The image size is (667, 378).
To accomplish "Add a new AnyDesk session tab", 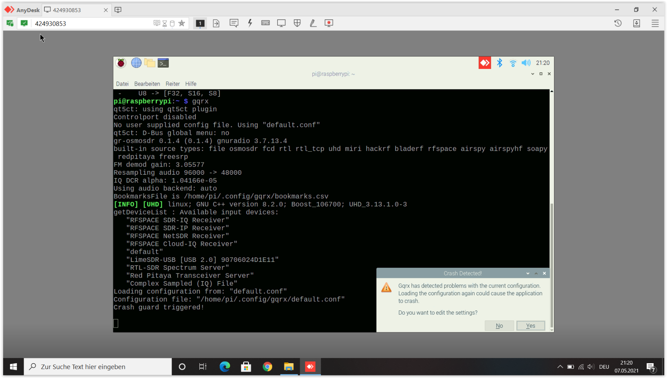I will 118,10.
